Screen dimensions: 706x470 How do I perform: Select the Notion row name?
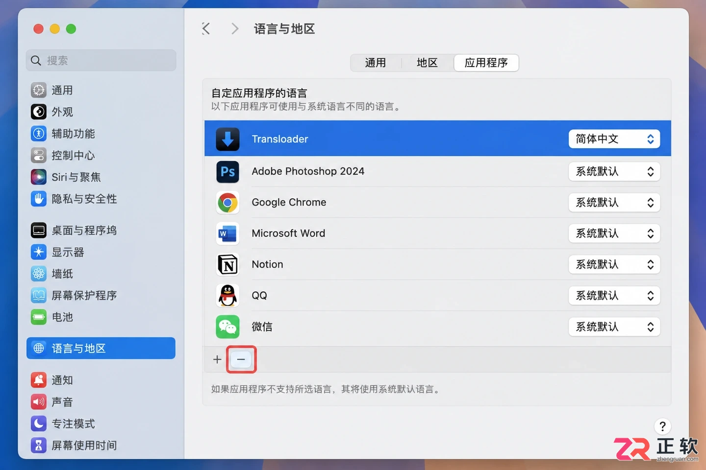pos(267,264)
